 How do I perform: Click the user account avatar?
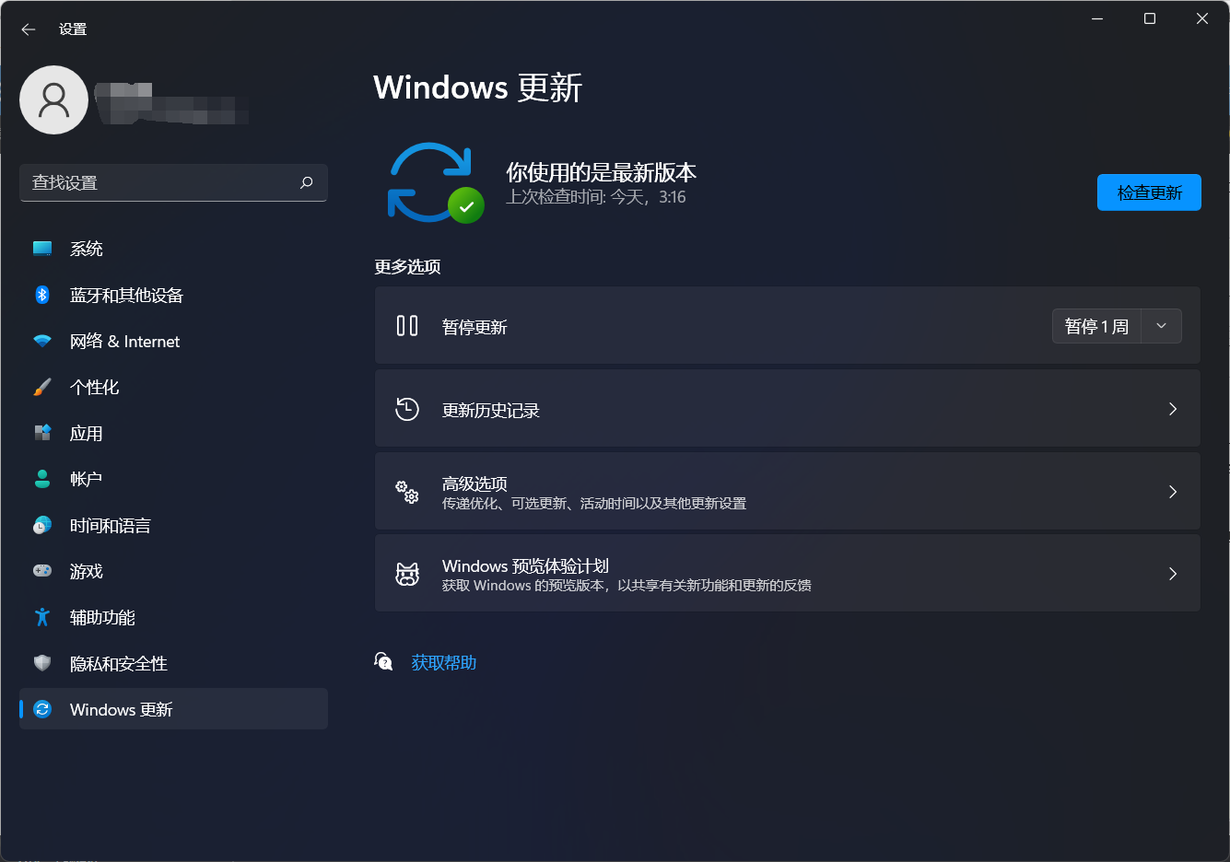[54, 99]
